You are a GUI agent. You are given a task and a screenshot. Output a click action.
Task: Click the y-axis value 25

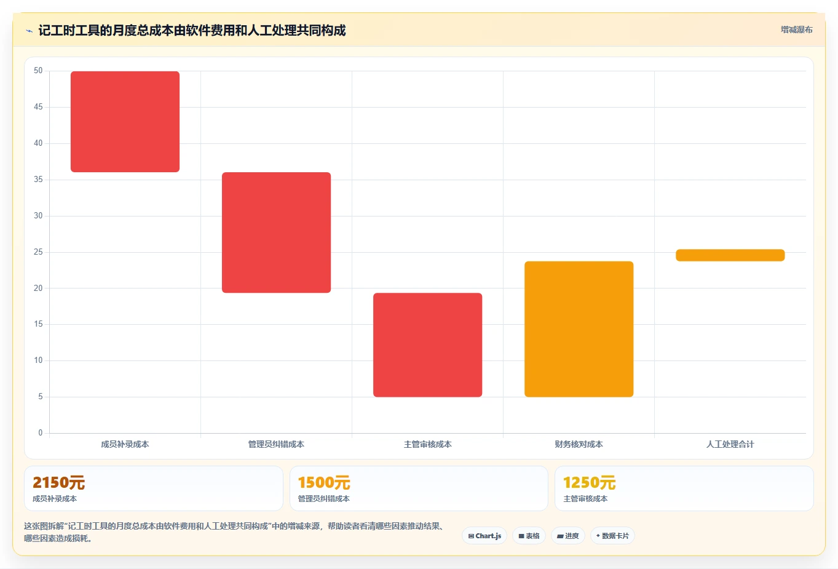38,252
